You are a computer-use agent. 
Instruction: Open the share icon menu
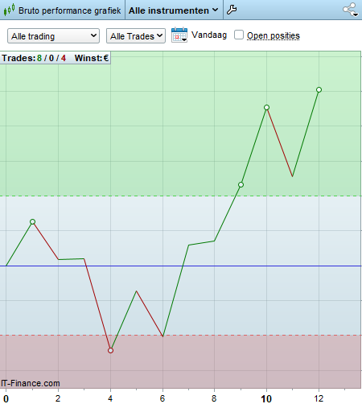click(351, 10)
